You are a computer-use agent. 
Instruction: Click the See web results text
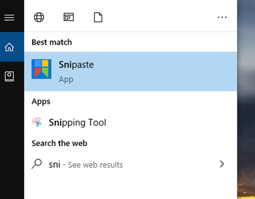[95, 165]
